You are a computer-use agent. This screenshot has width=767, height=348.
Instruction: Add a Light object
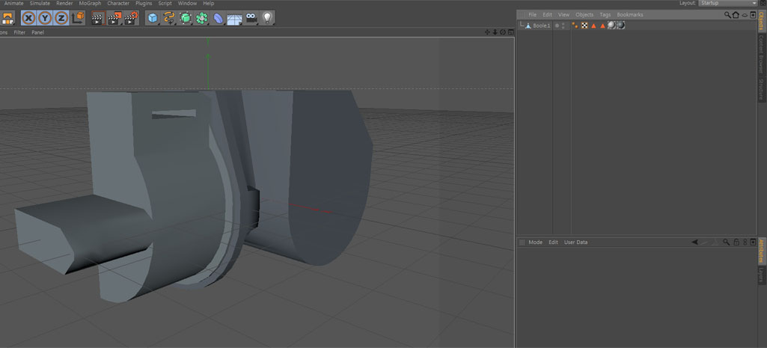[267, 18]
